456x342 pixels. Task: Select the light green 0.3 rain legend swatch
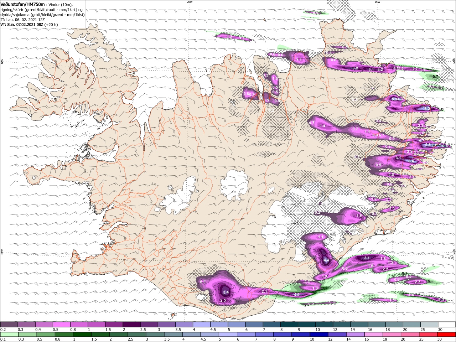pos(28,334)
